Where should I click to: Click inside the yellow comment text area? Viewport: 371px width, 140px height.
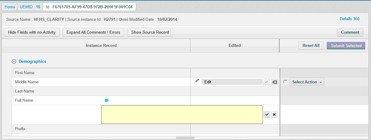pos(182,115)
